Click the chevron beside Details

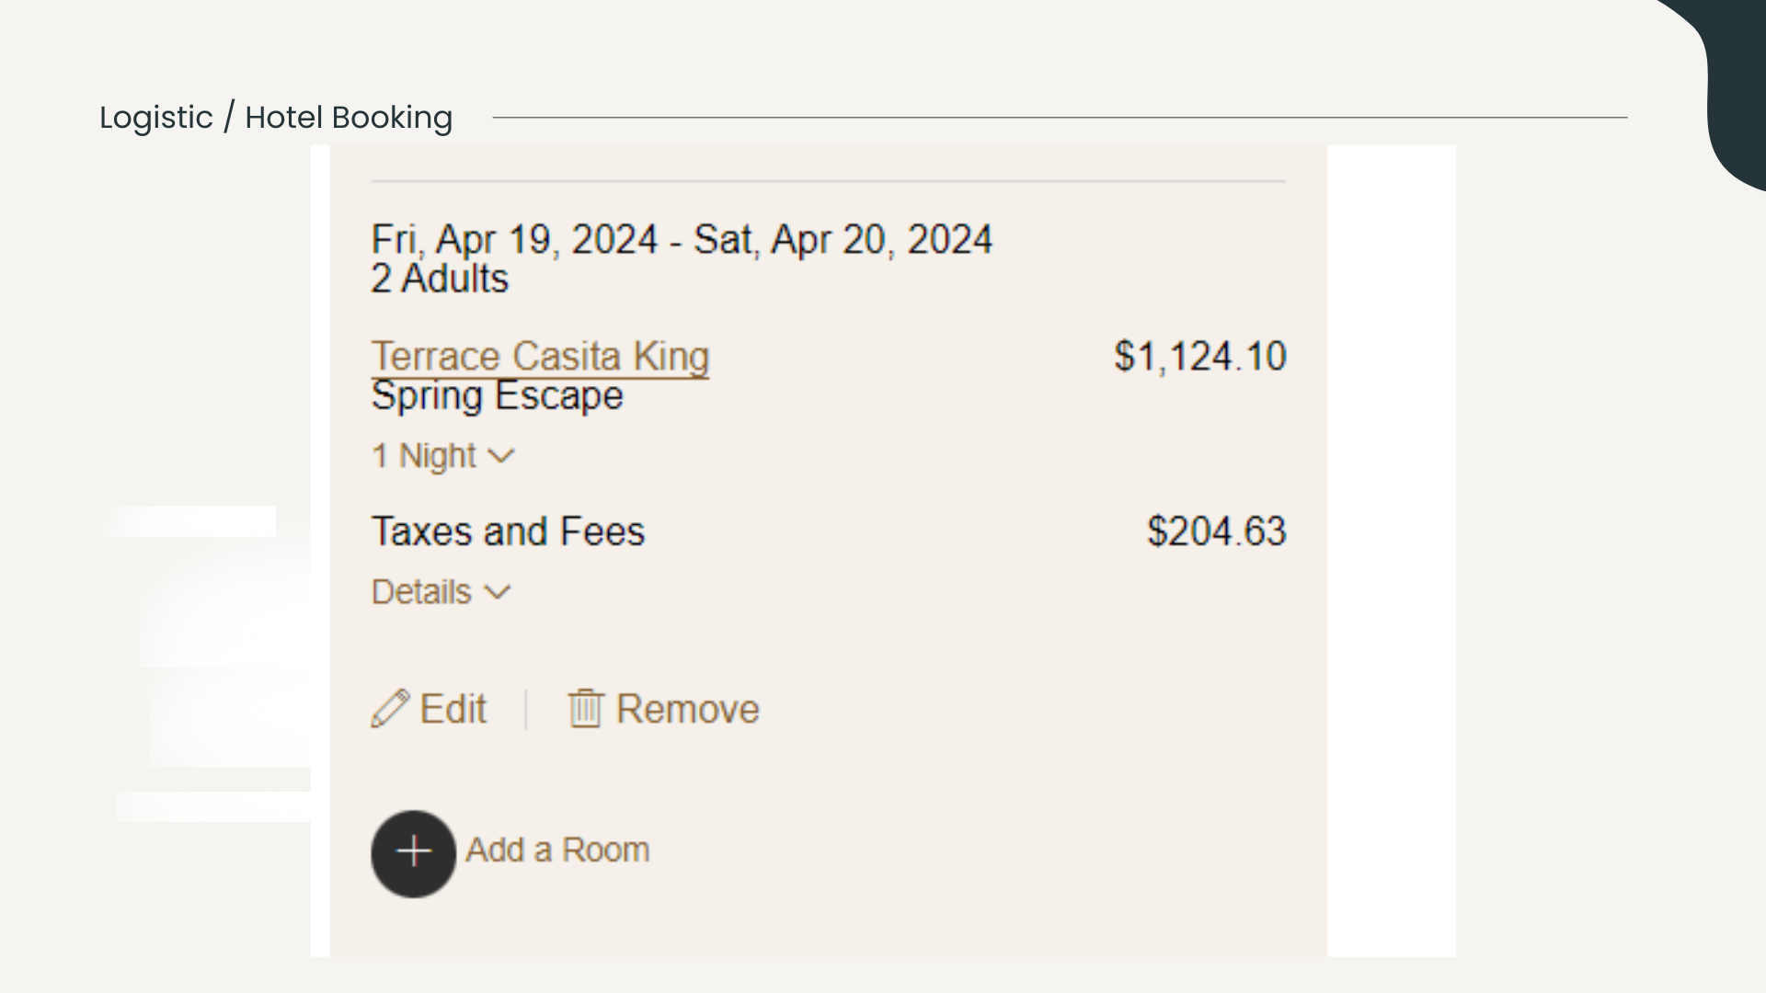[x=498, y=592]
